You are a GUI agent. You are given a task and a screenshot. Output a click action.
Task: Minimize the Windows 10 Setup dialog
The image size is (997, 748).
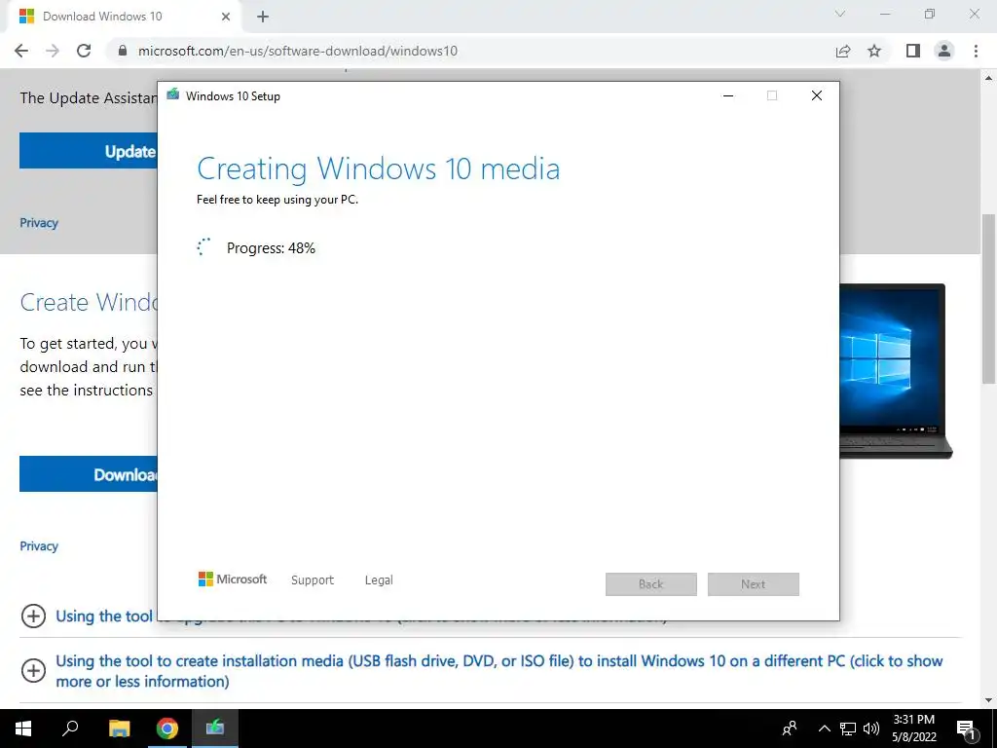click(x=728, y=95)
